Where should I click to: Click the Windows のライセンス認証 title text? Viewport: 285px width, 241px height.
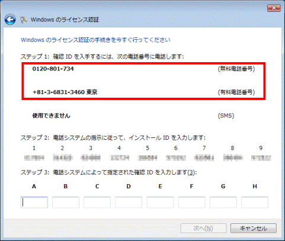65,20
